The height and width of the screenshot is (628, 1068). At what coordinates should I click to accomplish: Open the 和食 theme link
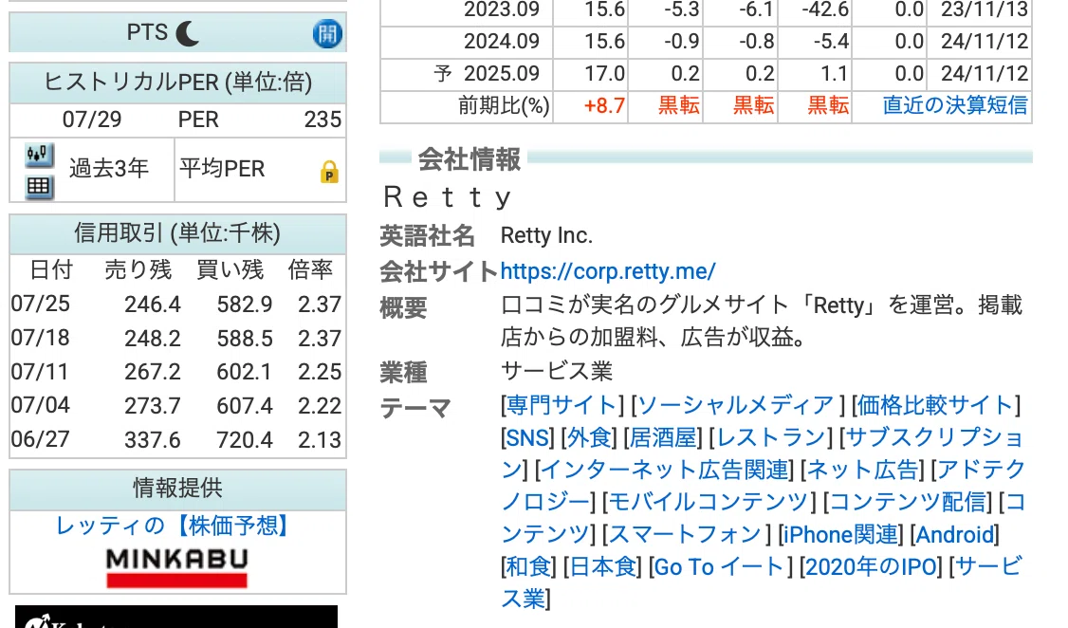pos(528,566)
